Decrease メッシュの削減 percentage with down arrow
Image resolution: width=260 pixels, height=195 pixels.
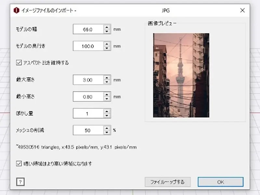click(107, 132)
